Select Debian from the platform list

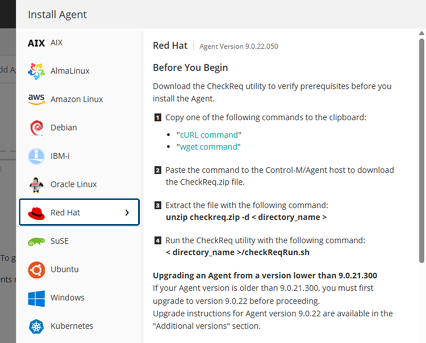(64, 128)
